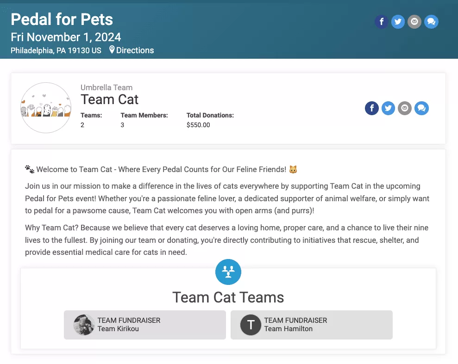Click the blue teams group icon
Screen dimensions: 458x364
[x=228, y=272]
